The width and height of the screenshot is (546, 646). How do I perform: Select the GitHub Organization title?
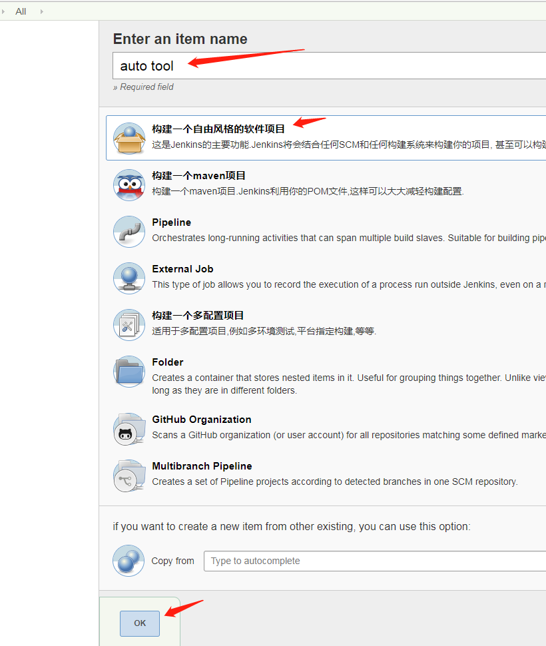click(201, 420)
